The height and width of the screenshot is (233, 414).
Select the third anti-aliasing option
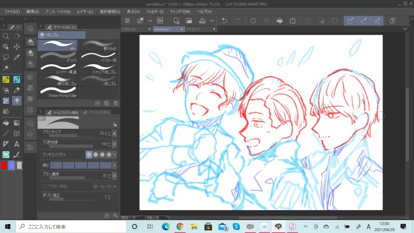tap(102, 154)
